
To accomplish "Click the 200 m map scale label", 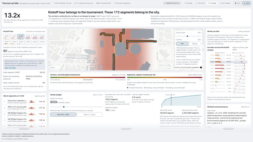I will (x=53, y=67).
